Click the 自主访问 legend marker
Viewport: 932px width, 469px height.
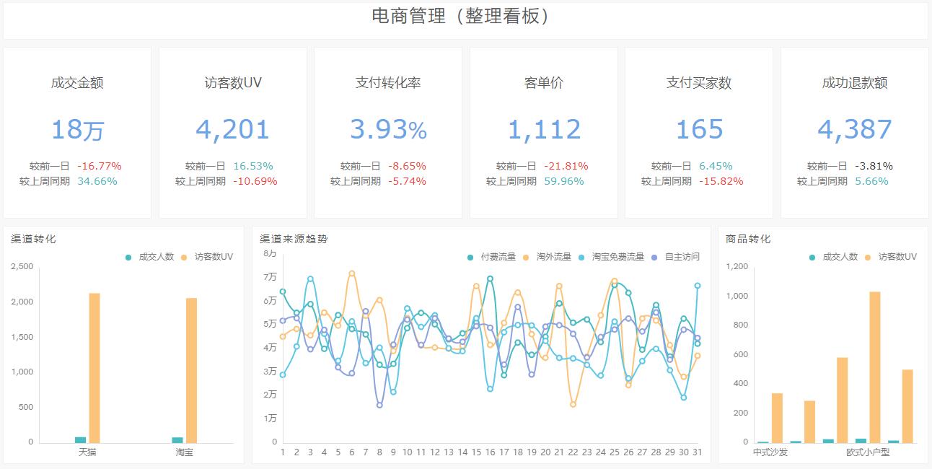(655, 256)
